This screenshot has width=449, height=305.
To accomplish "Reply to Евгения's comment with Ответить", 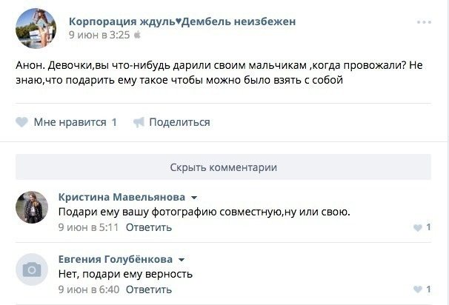I will click(144, 289).
